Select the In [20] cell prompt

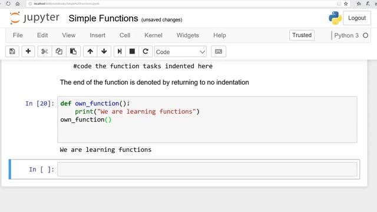[39, 104]
